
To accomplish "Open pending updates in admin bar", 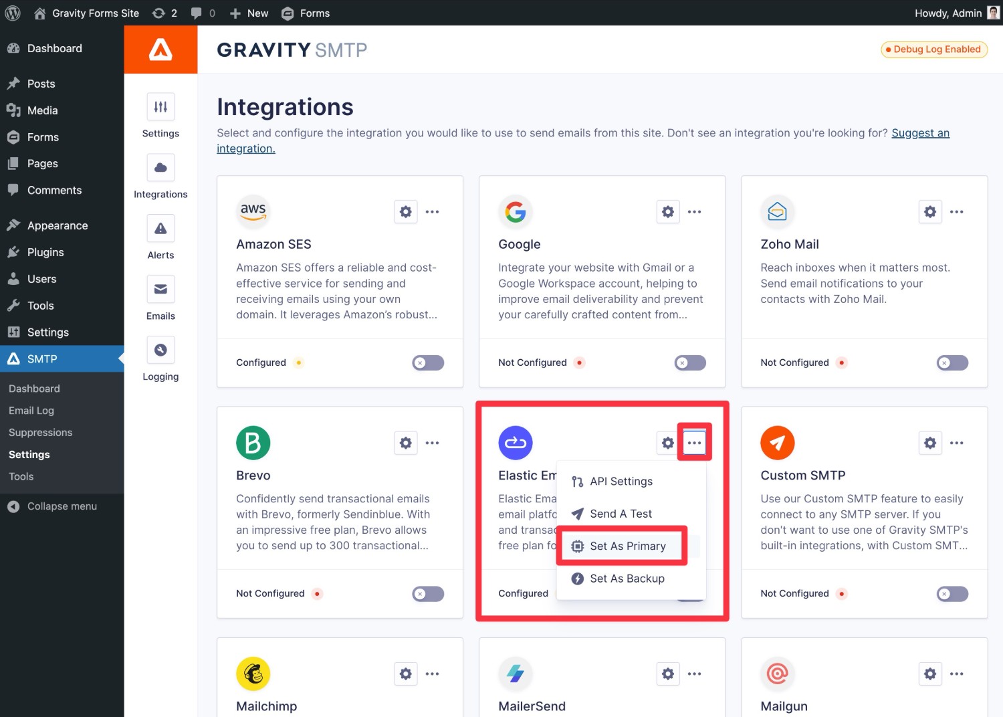I will click(x=164, y=13).
